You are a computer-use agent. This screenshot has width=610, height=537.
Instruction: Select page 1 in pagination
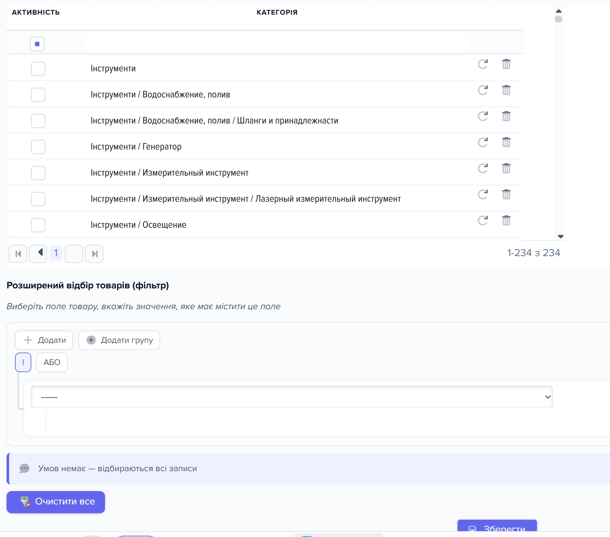pyautogui.click(x=56, y=253)
